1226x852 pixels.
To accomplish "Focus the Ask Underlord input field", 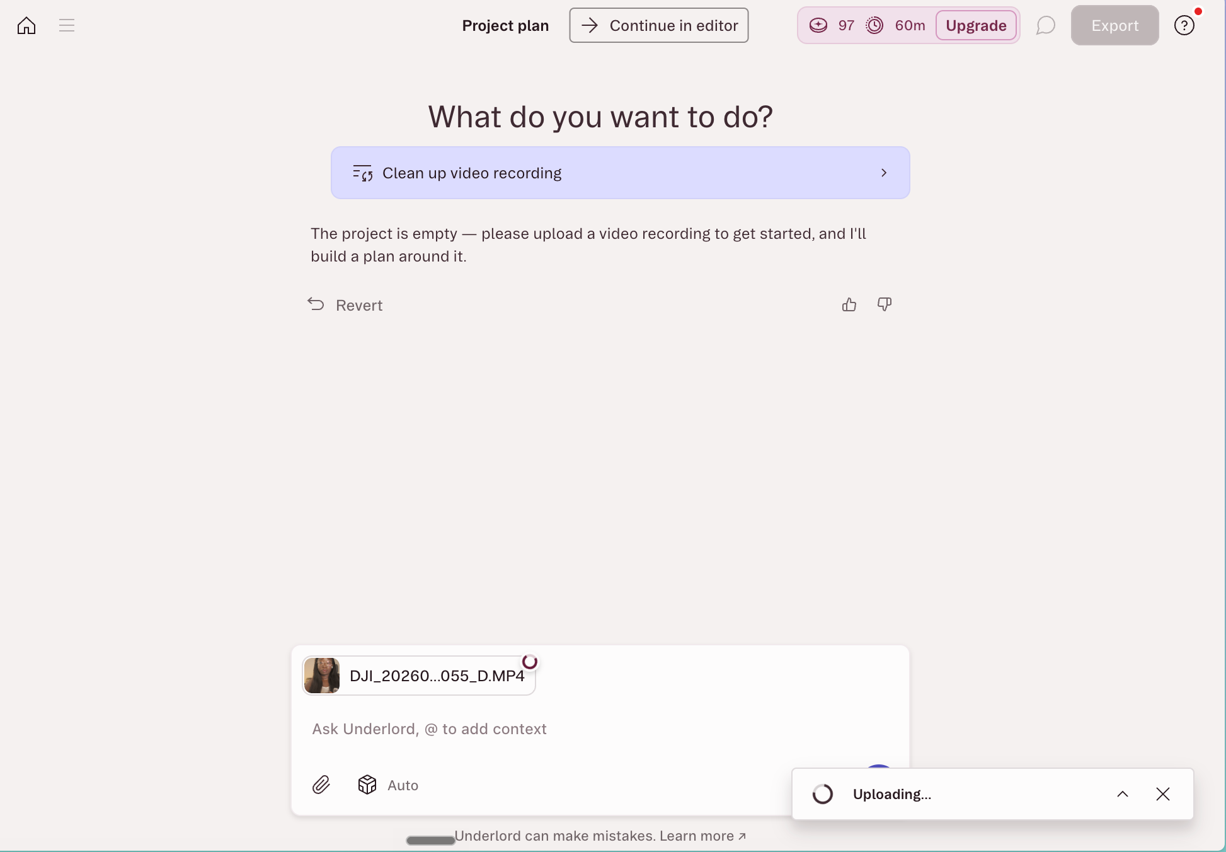I will 600,729.
